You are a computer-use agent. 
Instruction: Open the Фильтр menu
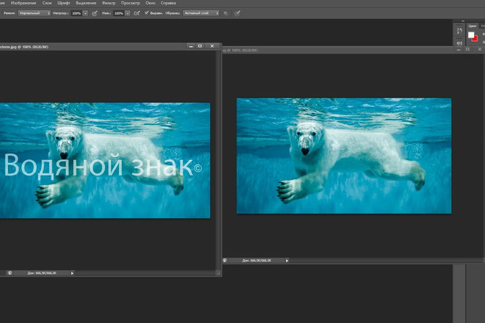[x=109, y=3]
